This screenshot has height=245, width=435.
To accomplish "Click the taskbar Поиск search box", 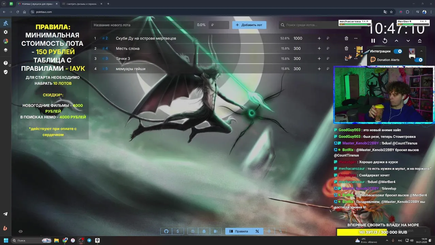I will 32,240.
